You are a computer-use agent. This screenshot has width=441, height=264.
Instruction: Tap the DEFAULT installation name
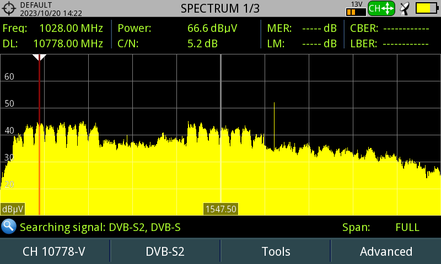36,5
